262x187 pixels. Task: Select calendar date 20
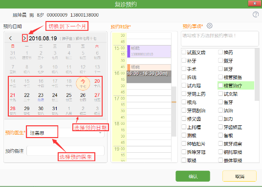pos(97,83)
